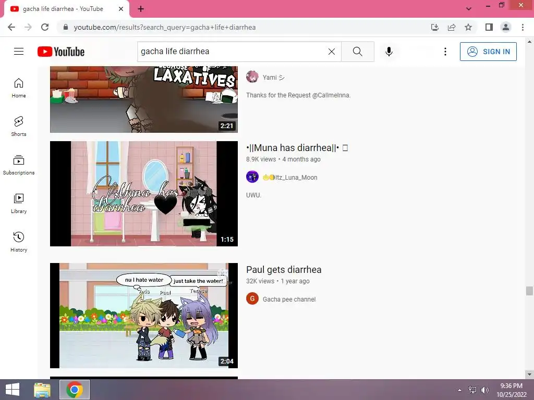Open YouTube settings three-dot menu
The image size is (534, 400).
[x=445, y=52]
